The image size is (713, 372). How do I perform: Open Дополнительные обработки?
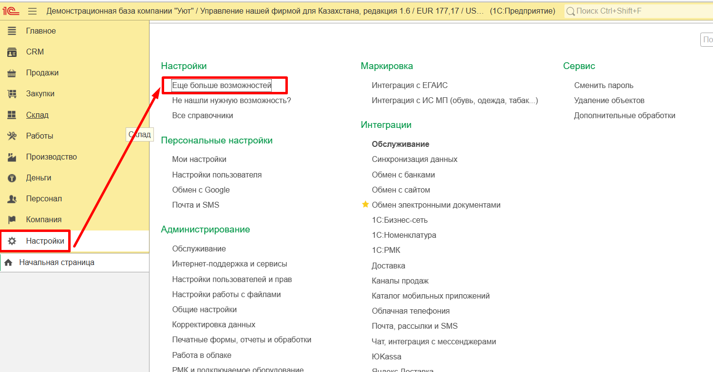[624, 116]
